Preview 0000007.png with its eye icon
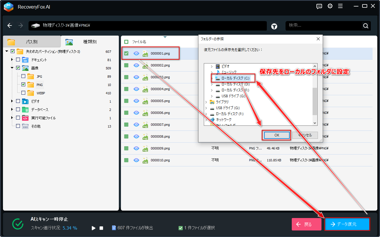This screenshot has height=237, width=380. point(136,125)
